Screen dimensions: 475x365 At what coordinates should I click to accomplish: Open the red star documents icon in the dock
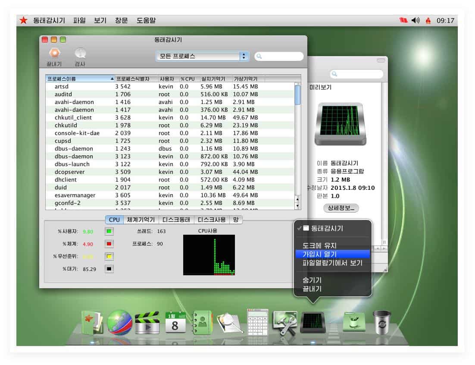point(92,323)
